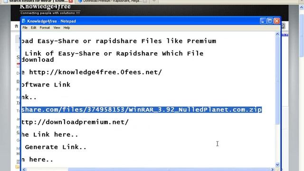Open the Edit menu in Notepad
Screen dimensions: 304x171
34,28
